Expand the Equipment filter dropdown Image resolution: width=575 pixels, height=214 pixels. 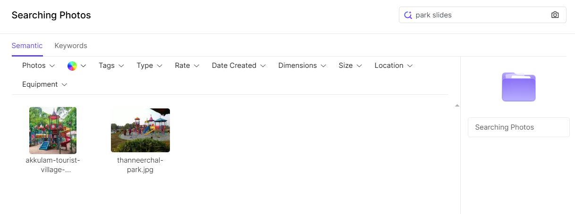(44, 84)
